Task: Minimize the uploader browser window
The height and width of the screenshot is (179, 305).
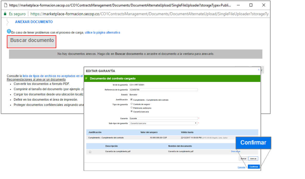Action: tap(238, 5)
